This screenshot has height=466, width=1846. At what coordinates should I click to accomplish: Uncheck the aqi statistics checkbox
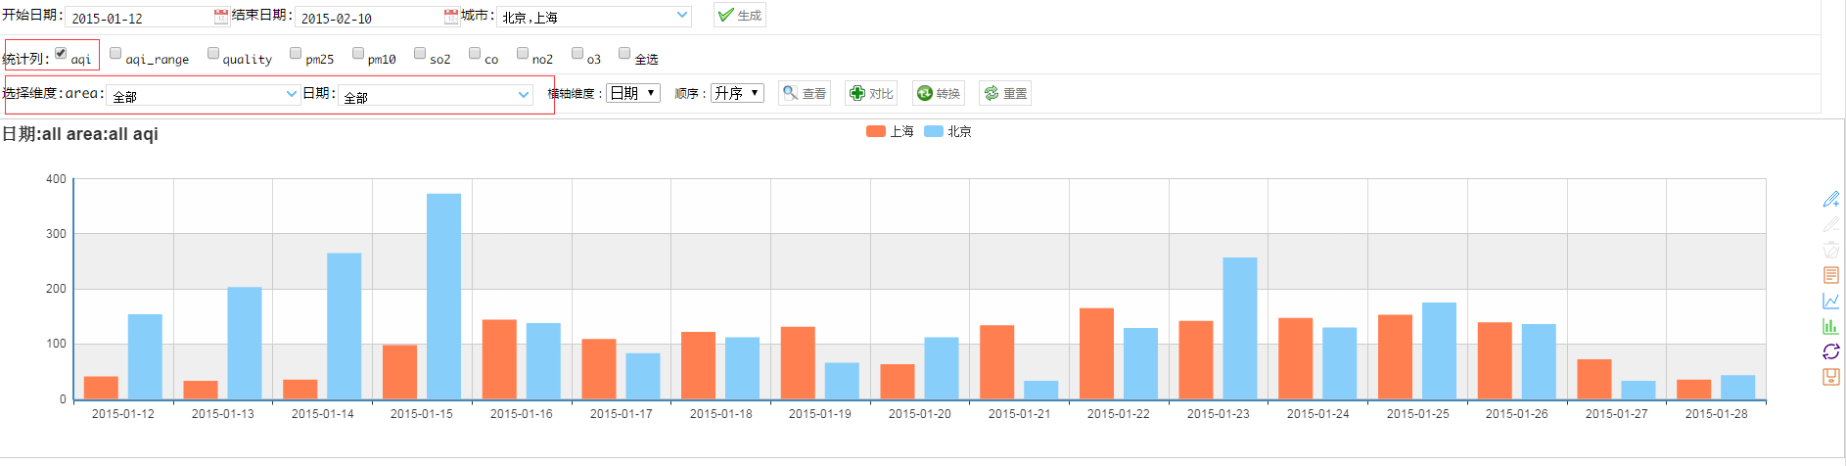click(x=61, y=53)
